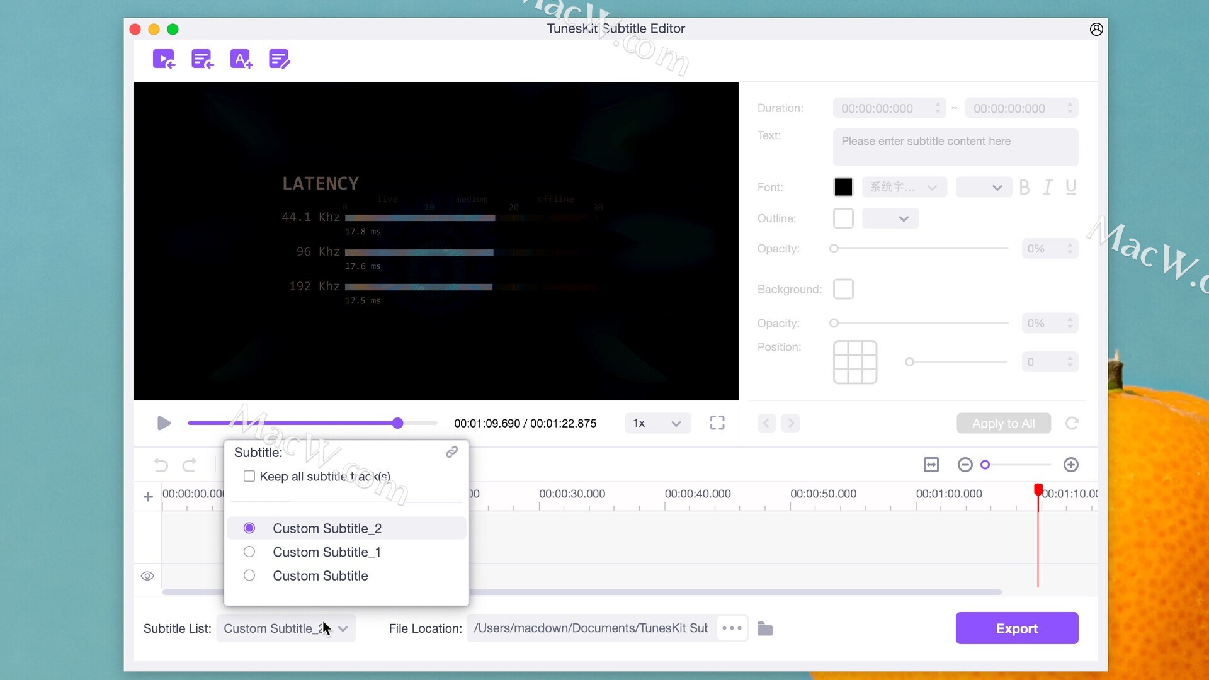
Task: Select Custom Subtitle_1 radio option
Action: (x=249, y=552)
